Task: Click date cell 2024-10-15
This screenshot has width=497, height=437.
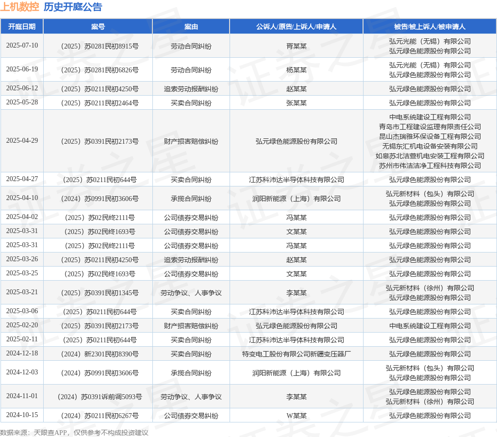Action: (x=22, y=415)
